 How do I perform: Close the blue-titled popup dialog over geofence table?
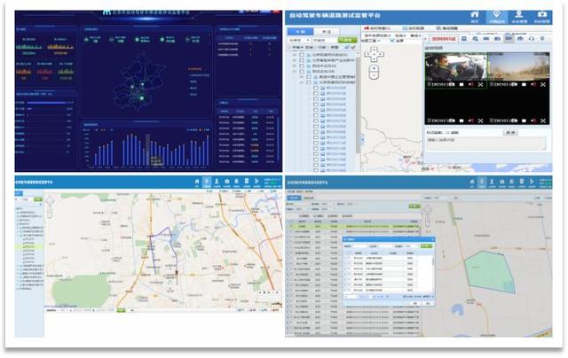[x=432, y=239]
